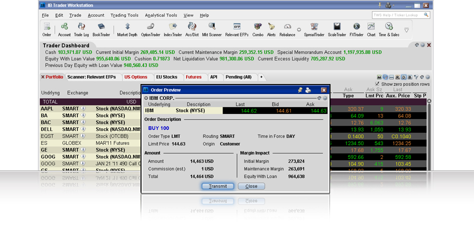Click the Market Depth icon
The height and width of the screenshot is (230, 474).
pyautogui.click(x=127, y=29)
